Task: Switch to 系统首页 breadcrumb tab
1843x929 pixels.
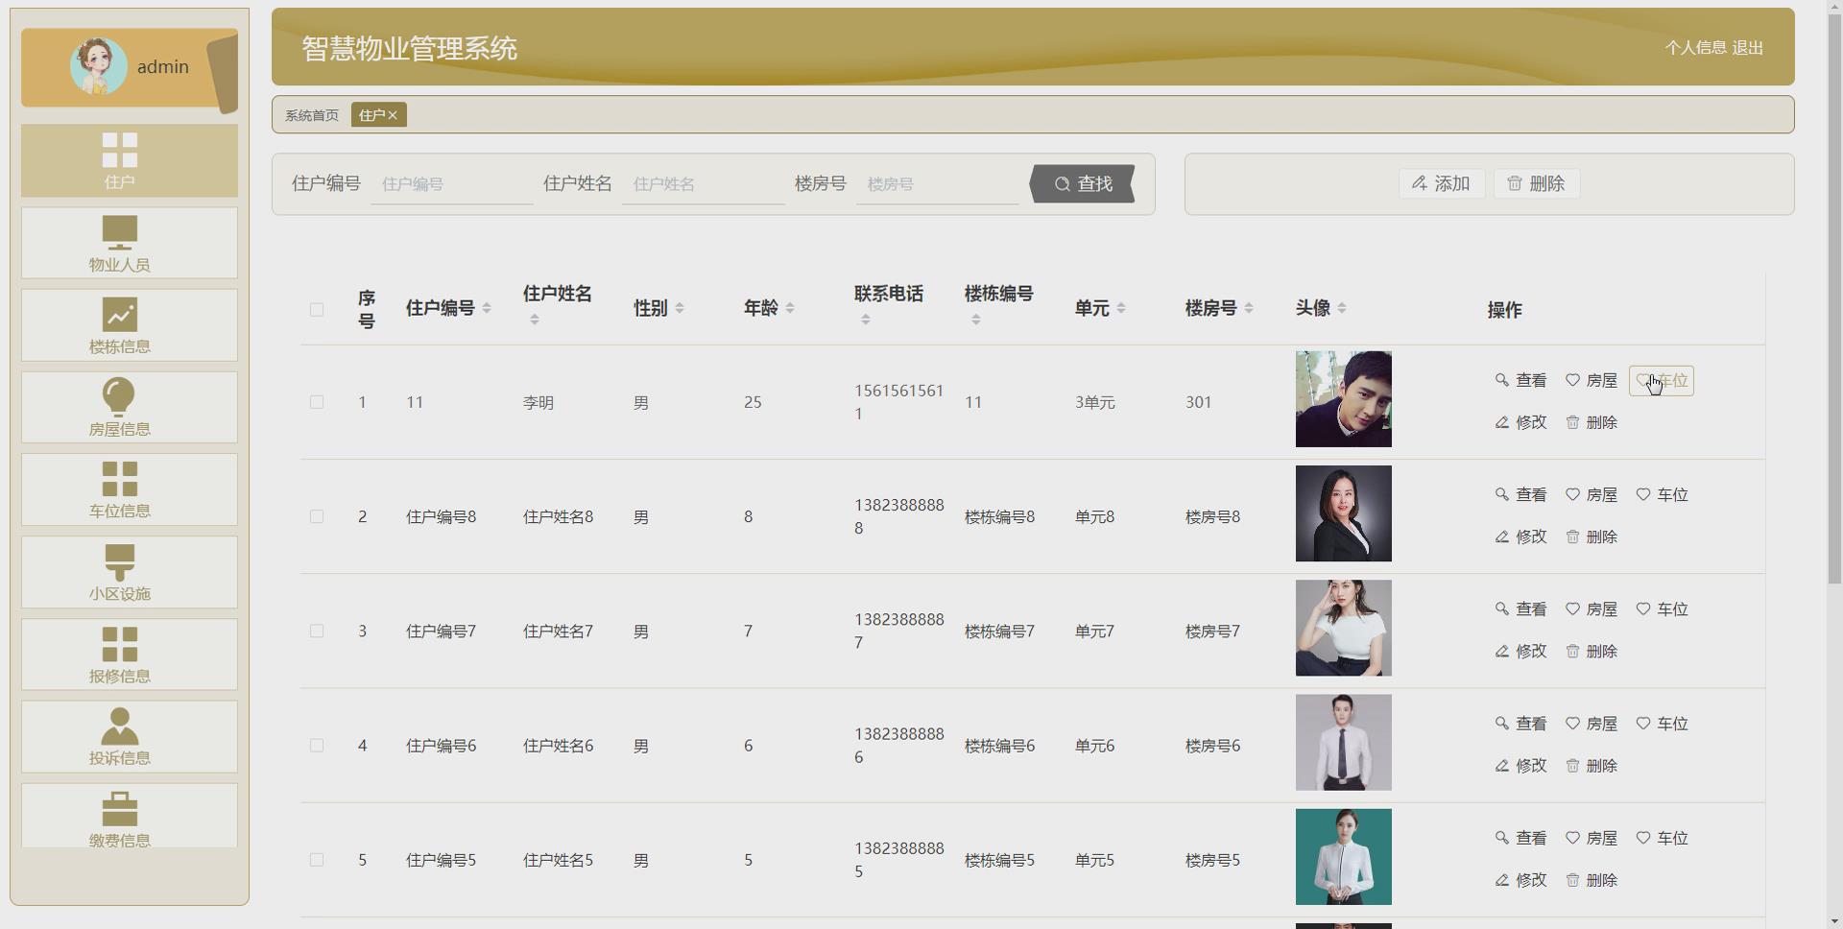Action: [312, 115]
